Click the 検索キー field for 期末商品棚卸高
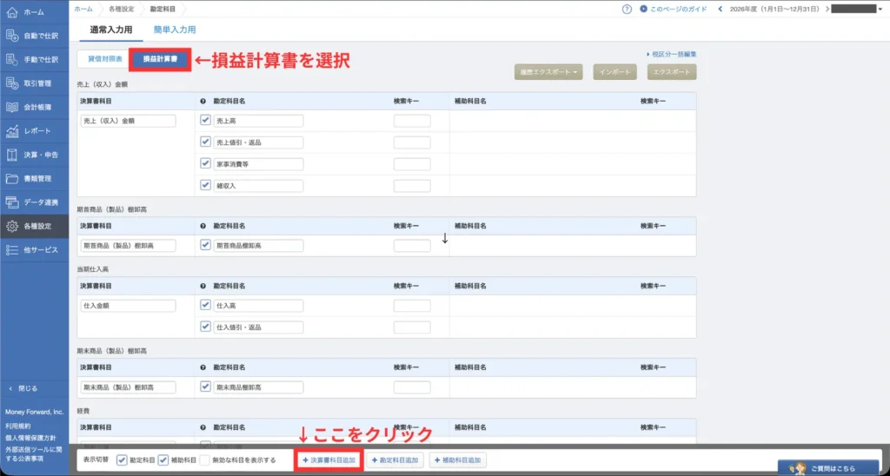The image size is (890, 476). click(412, 387)
